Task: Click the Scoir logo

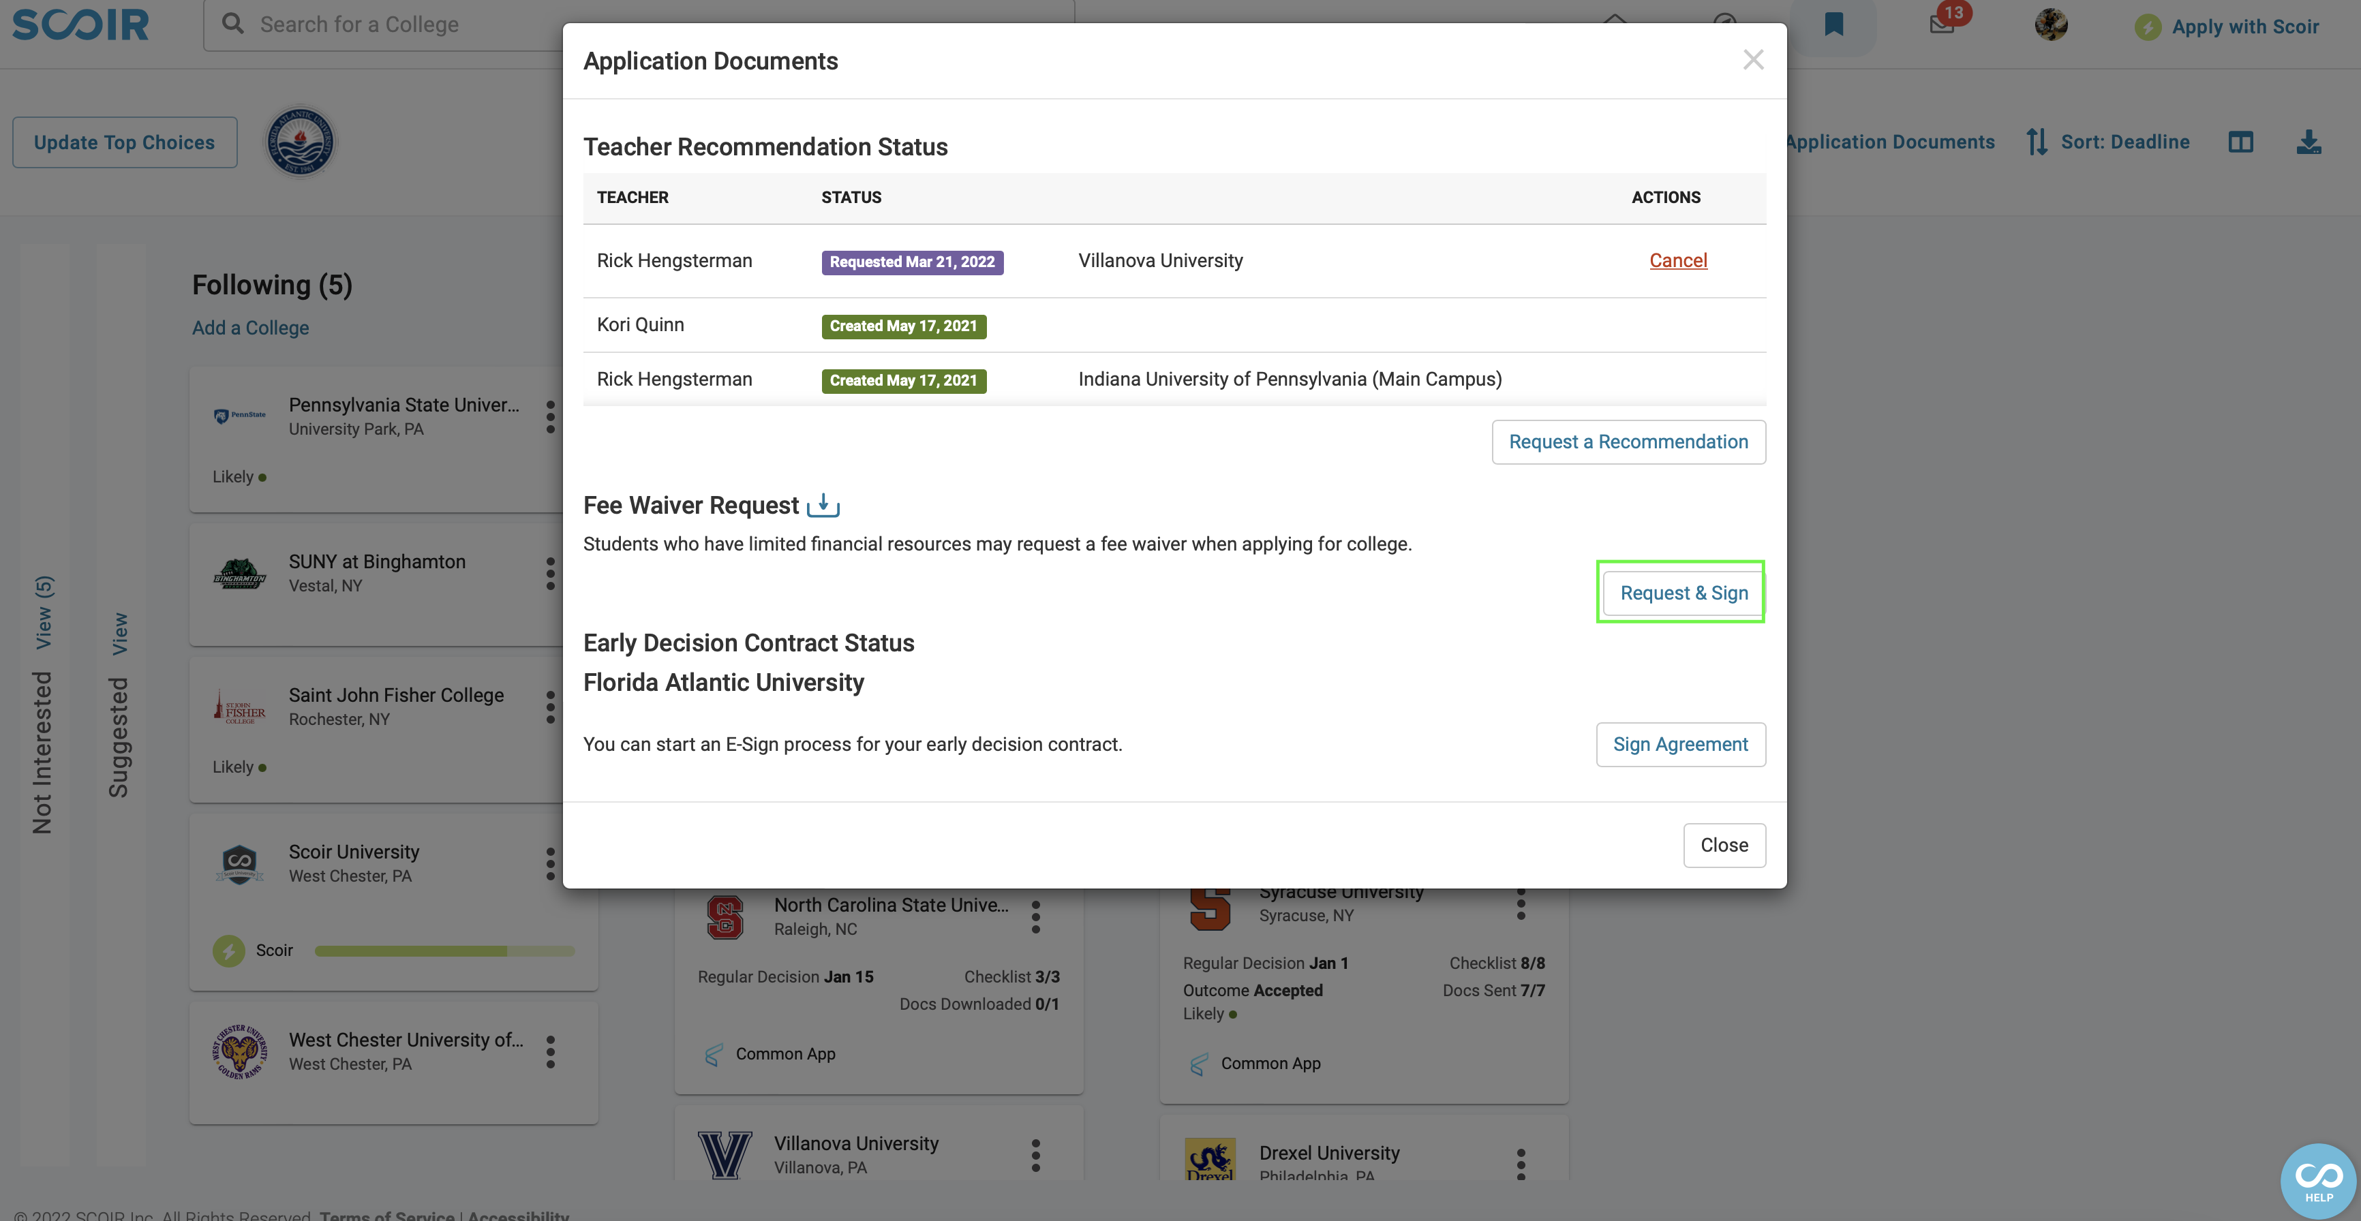Action: pos(80,24)
